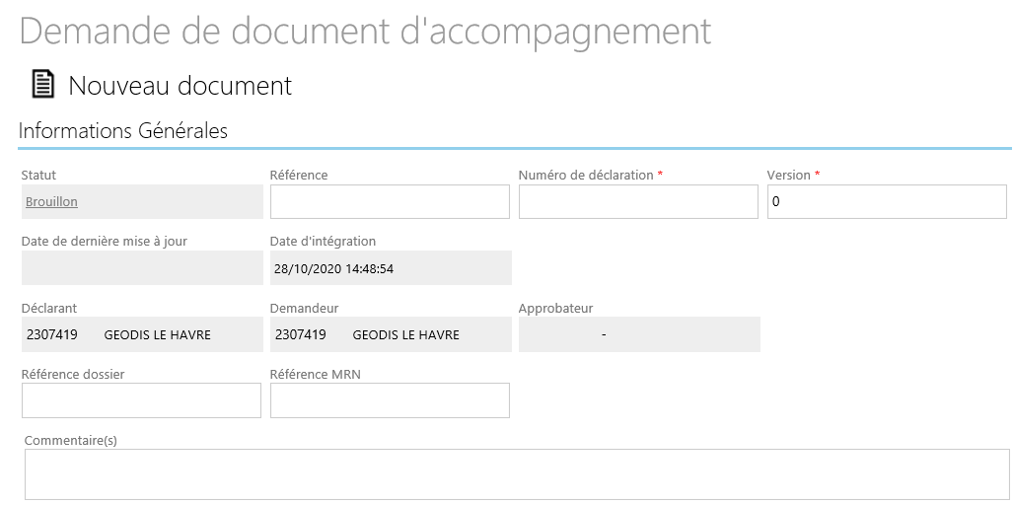This screenshot has width=1014, height=505.
Task: Click the Date de dernière mise à jour field
Action: click(142, 267)
